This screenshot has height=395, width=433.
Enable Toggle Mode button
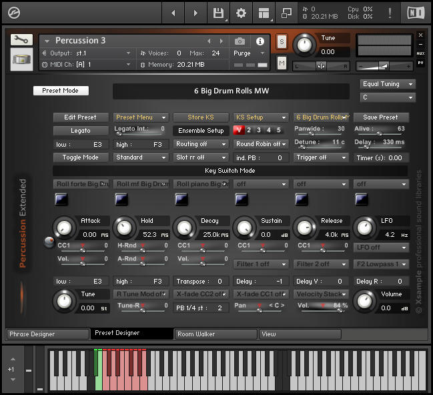(81, 157)
